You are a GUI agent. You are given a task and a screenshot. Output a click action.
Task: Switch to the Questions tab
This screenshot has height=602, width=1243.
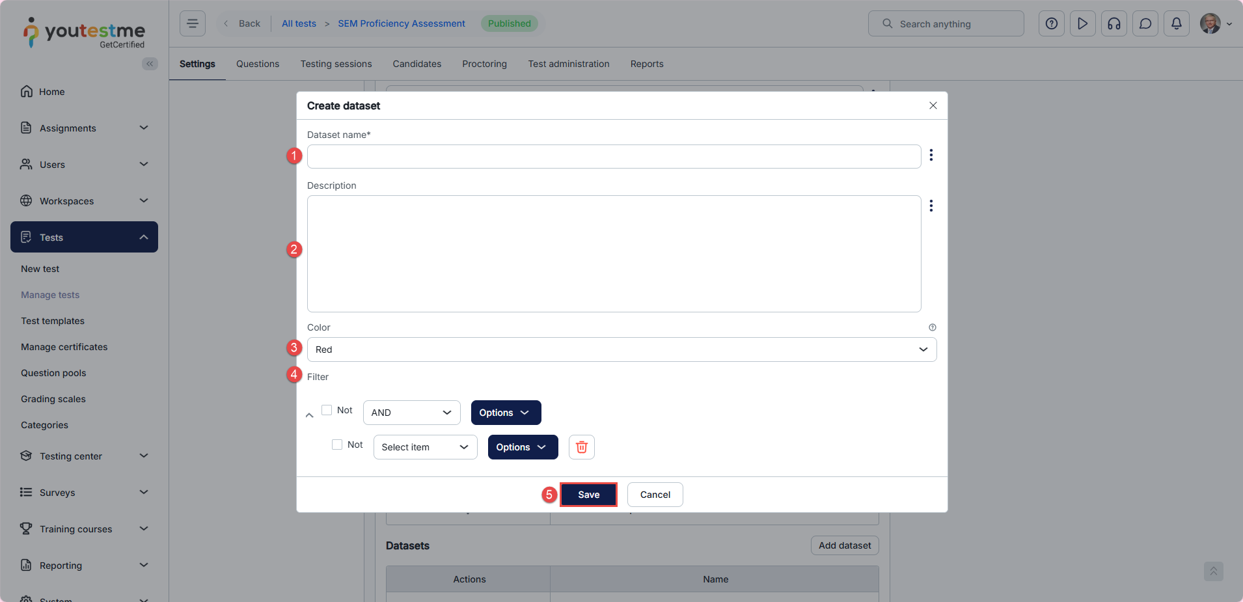[257, 64]
